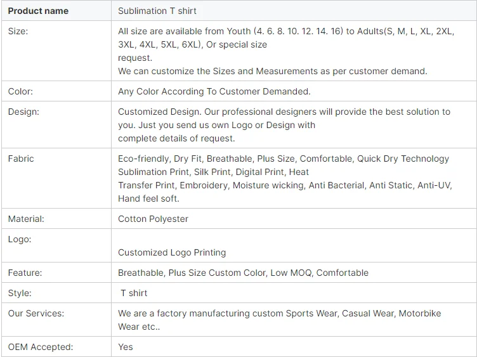
Task: Select the Customized Design description text
Action: coord(284,125)
